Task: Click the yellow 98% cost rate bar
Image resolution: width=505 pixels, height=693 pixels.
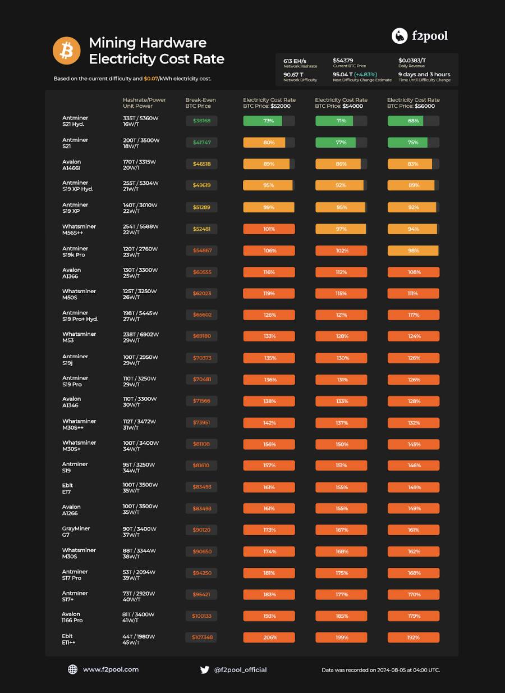Action: tap(413, 250)
